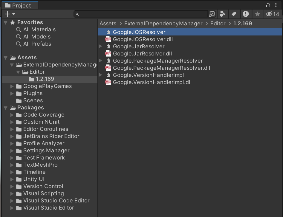The width and height of the screenshot is (283, 217).
Task: Collapse the Assets root folder arrow
Action: pyautogui.click(x=6, y=58)
